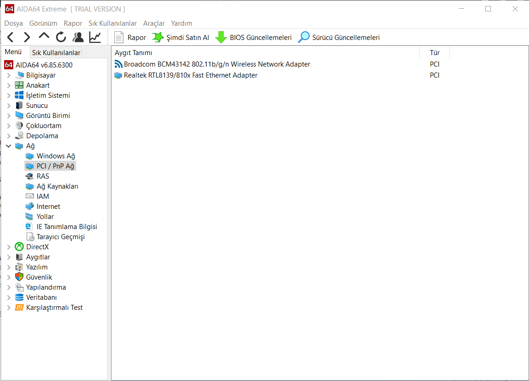Switch to the Menü sidebar tab
This screenshot has height=381, width=529.
point(13,51)
